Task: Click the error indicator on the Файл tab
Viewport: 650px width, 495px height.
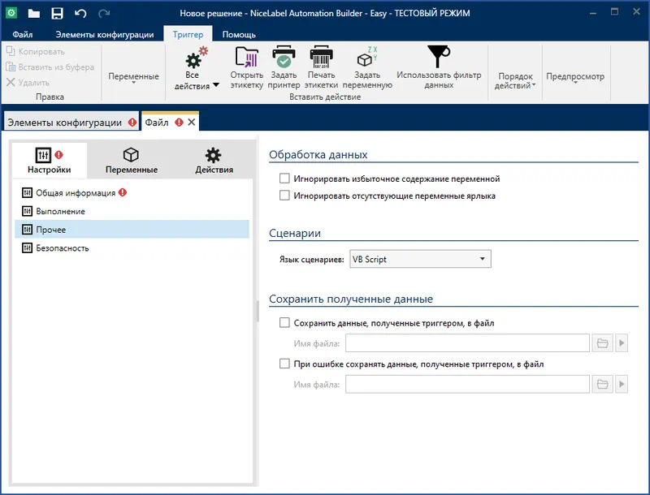Action: pyautogui.click(x=179, y=122)
